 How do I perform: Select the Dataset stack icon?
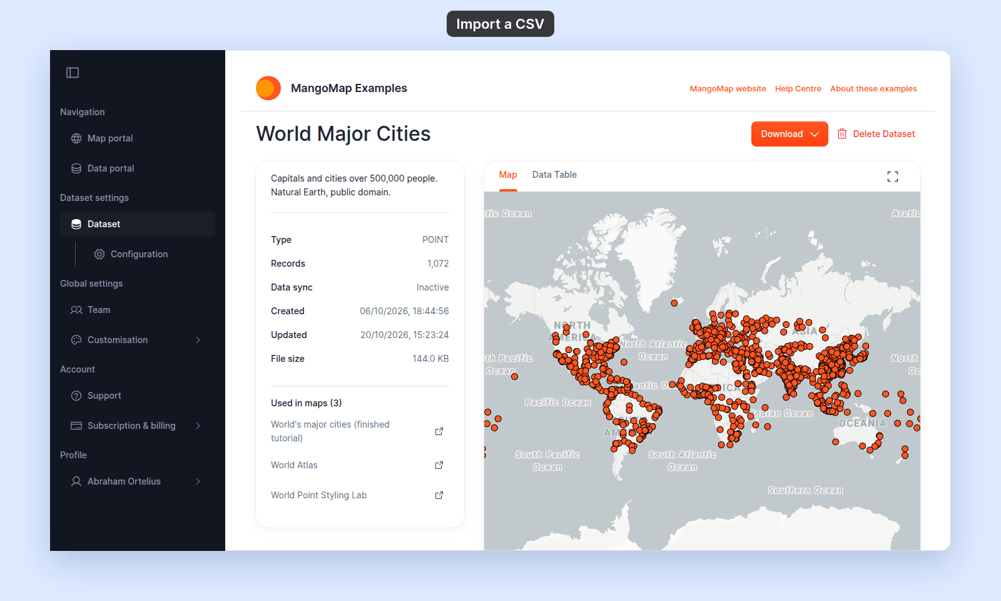click(x=76, y=224)
